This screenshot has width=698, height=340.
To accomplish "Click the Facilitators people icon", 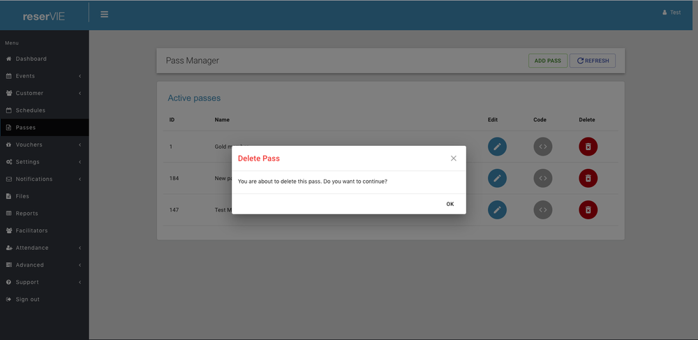I will 8,230.
